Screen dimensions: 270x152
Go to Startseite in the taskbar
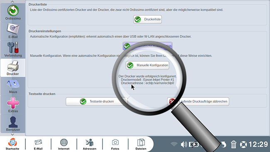(x=12, y=144)
